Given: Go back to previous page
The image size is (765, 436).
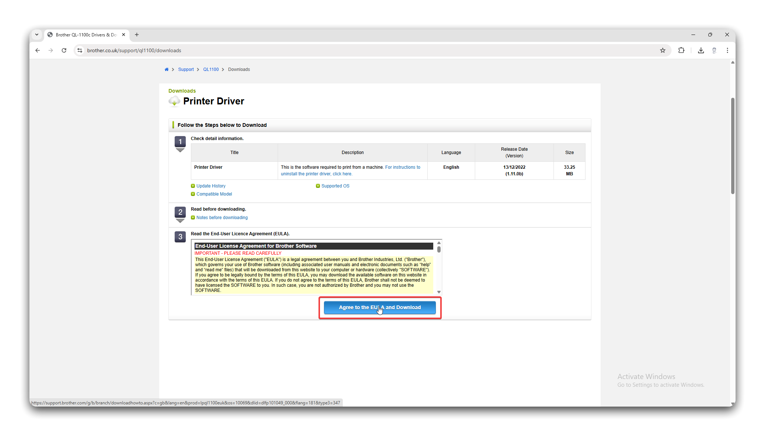Looking at the screenshot, I should tap(38, 50).
